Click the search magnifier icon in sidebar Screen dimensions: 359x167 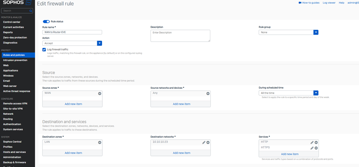[31, 11]
